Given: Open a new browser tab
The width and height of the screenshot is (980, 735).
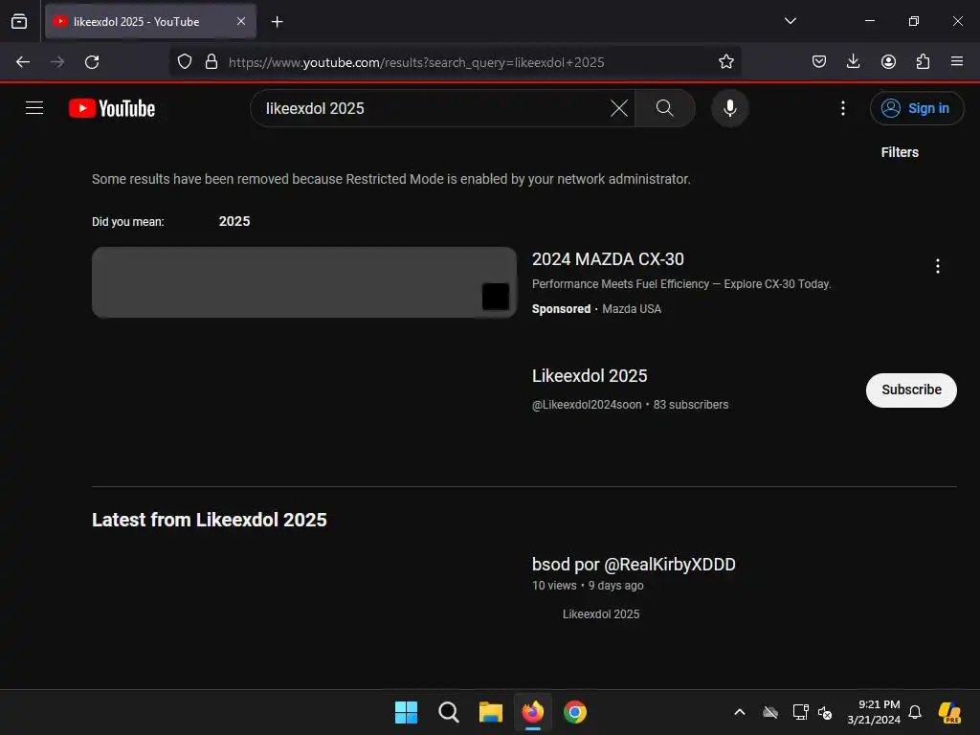Looking at the screenshot, I should (277, 22).
